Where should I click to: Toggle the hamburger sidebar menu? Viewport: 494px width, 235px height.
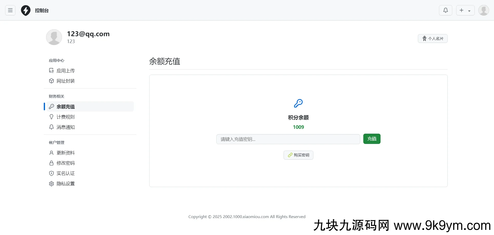[x=10, y=10]
